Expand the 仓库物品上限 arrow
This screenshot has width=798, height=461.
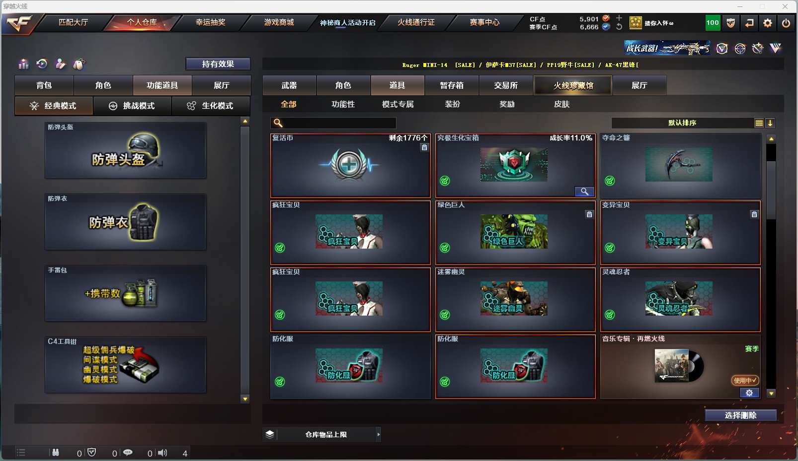coord(379,435)
